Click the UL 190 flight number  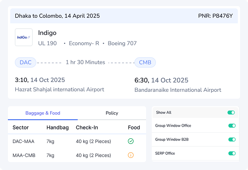coord(47,43)
